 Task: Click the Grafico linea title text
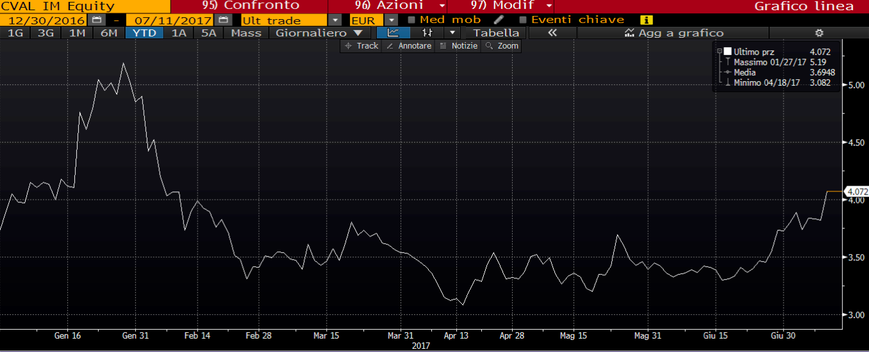coord(804,6)
